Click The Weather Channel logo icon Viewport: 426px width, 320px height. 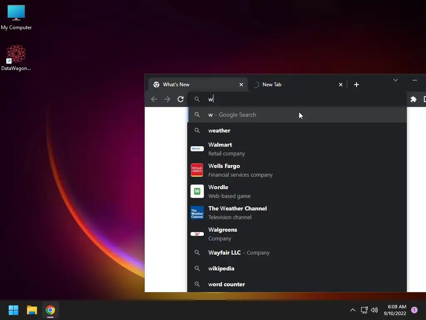[197, 212]
